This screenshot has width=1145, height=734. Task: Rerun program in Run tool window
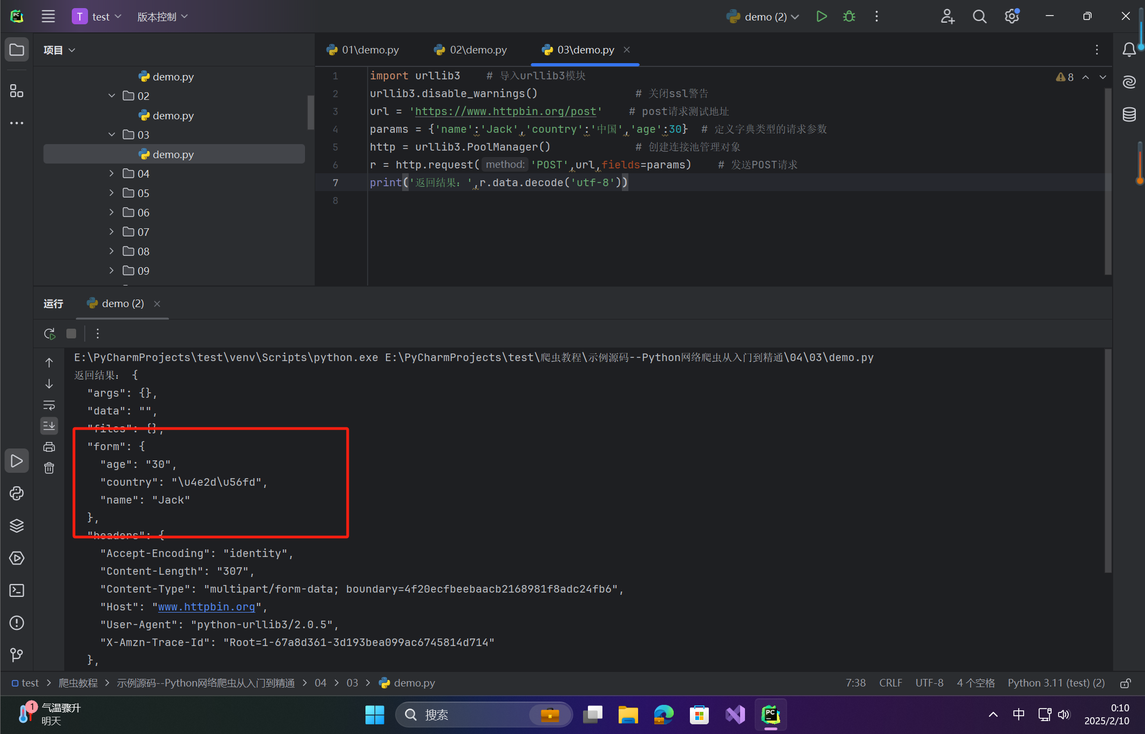click(x=50, y=334)
